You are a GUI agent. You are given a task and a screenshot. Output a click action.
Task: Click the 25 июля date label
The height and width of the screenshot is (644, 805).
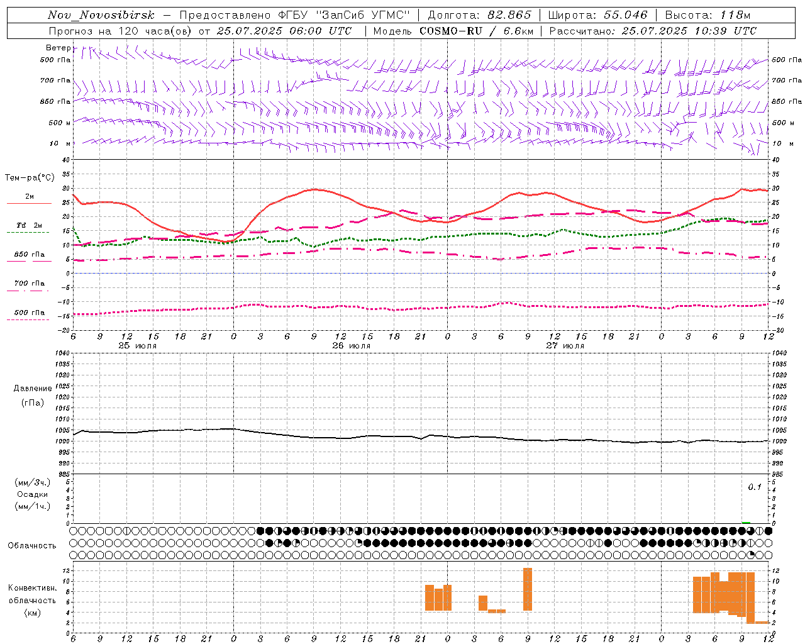[x=138, y=346]
